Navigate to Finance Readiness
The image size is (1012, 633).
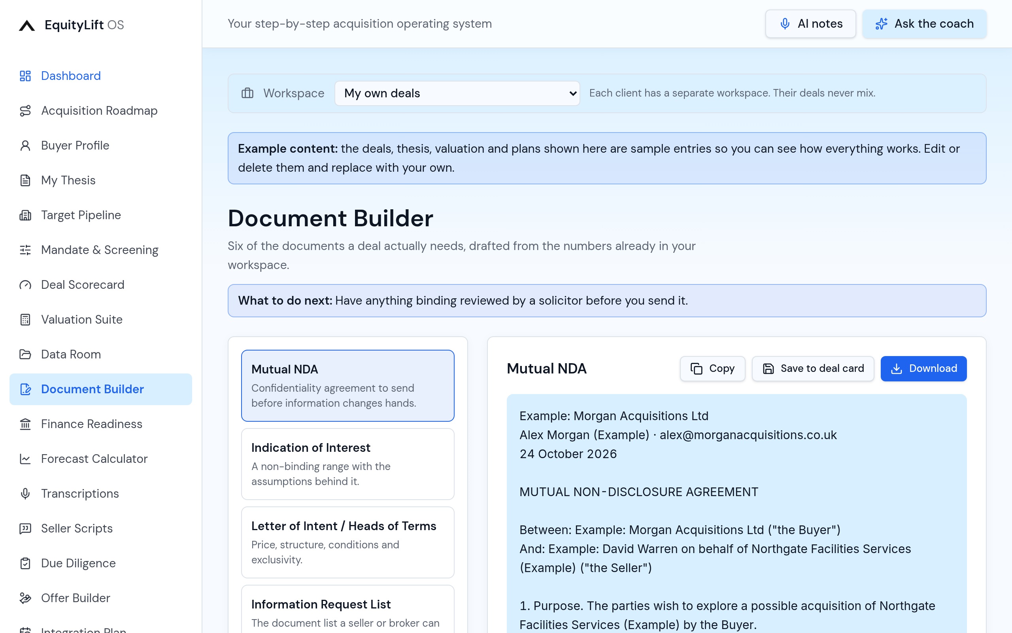click(101, 424)
